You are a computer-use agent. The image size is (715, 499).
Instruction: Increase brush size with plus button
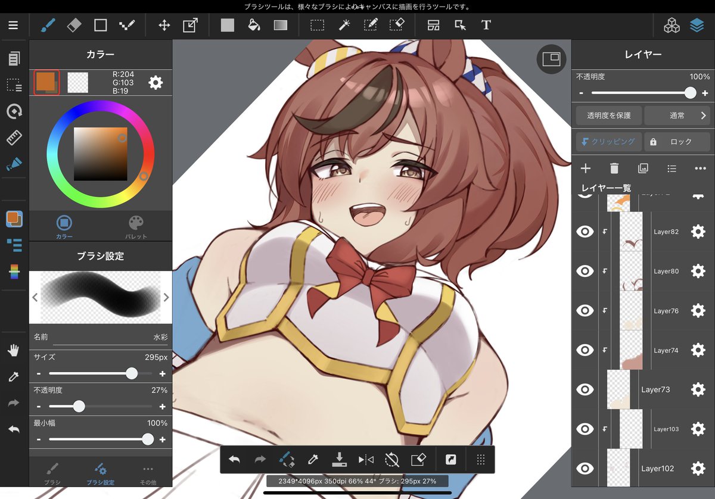[162, 373]
